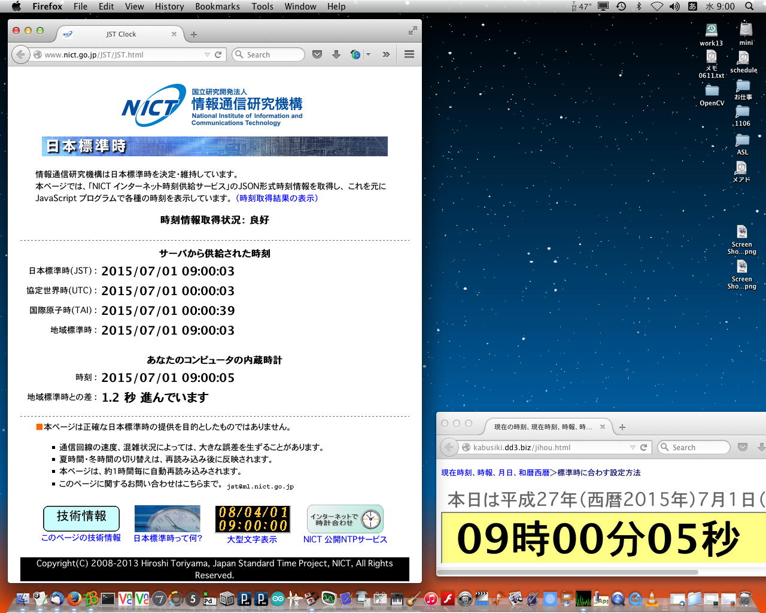Select the ASL folder on desktop
This screenshot has width=766, height=613.
pyautogui.click(x=743, y=144)
